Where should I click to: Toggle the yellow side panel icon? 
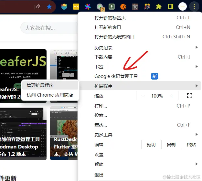171,6
